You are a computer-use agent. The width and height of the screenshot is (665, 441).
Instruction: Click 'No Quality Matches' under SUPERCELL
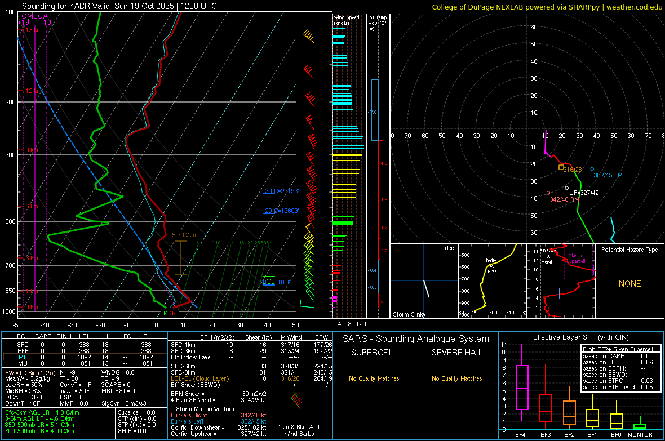374,378
